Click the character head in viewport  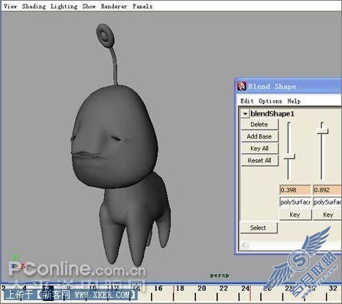pyautogui.click(x=115, y=138)
